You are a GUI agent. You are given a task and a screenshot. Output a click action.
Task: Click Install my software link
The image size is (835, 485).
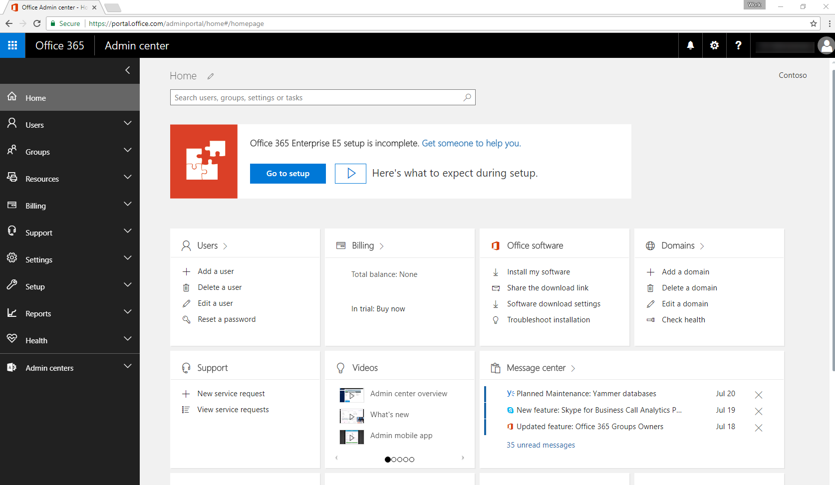pos(539,272)
